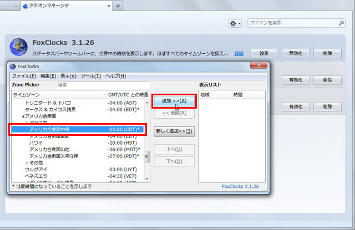Select the アドオンマネージャ tab
Screen dimensions: 355x230
pos(67,6)
